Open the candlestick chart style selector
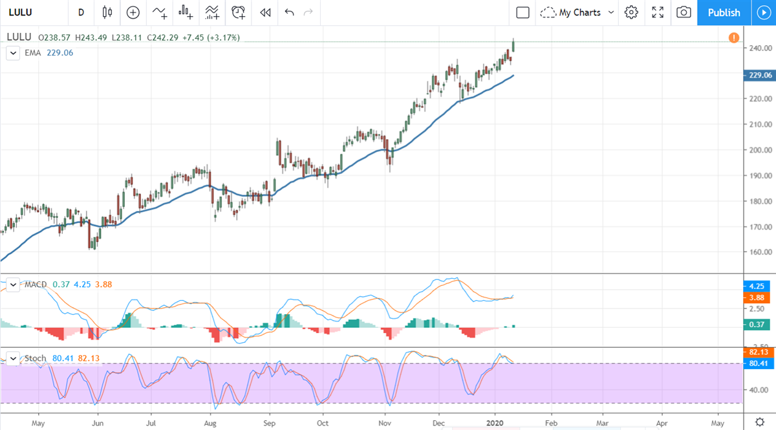 click(x=107, y=12)
